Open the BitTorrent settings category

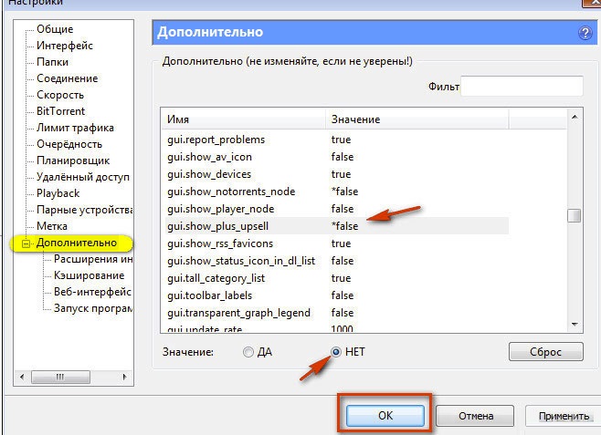60,111
